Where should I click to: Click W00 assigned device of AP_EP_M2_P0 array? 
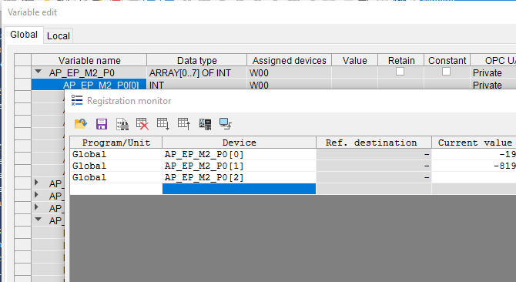tap(290, 72)
